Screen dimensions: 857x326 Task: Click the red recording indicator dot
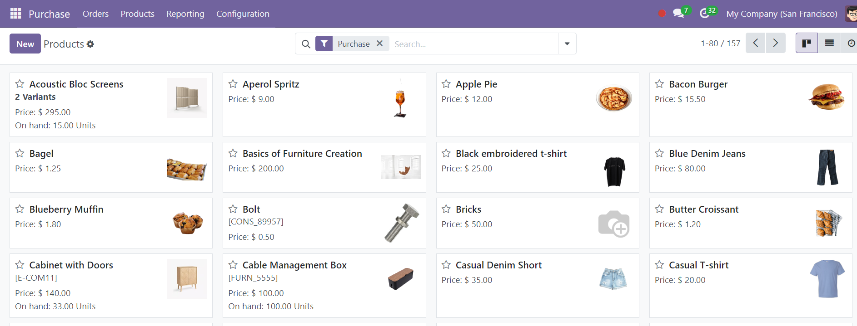(x=662, y=14)
